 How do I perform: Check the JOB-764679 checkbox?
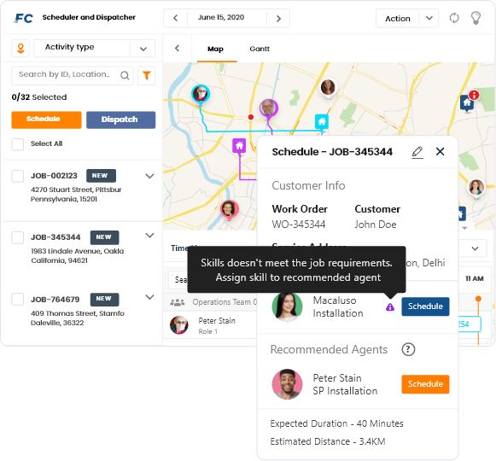18,299
